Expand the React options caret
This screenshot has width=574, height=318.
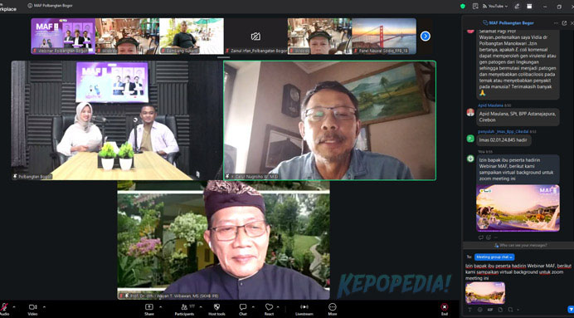pyautogui.click(x=278, y=306)
